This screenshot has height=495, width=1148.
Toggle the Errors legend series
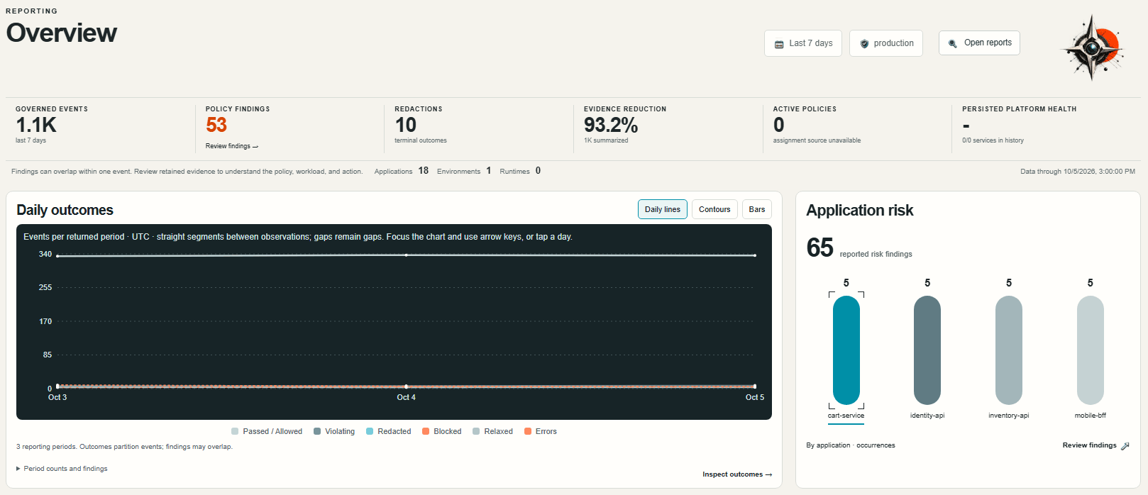coord(541,431)
